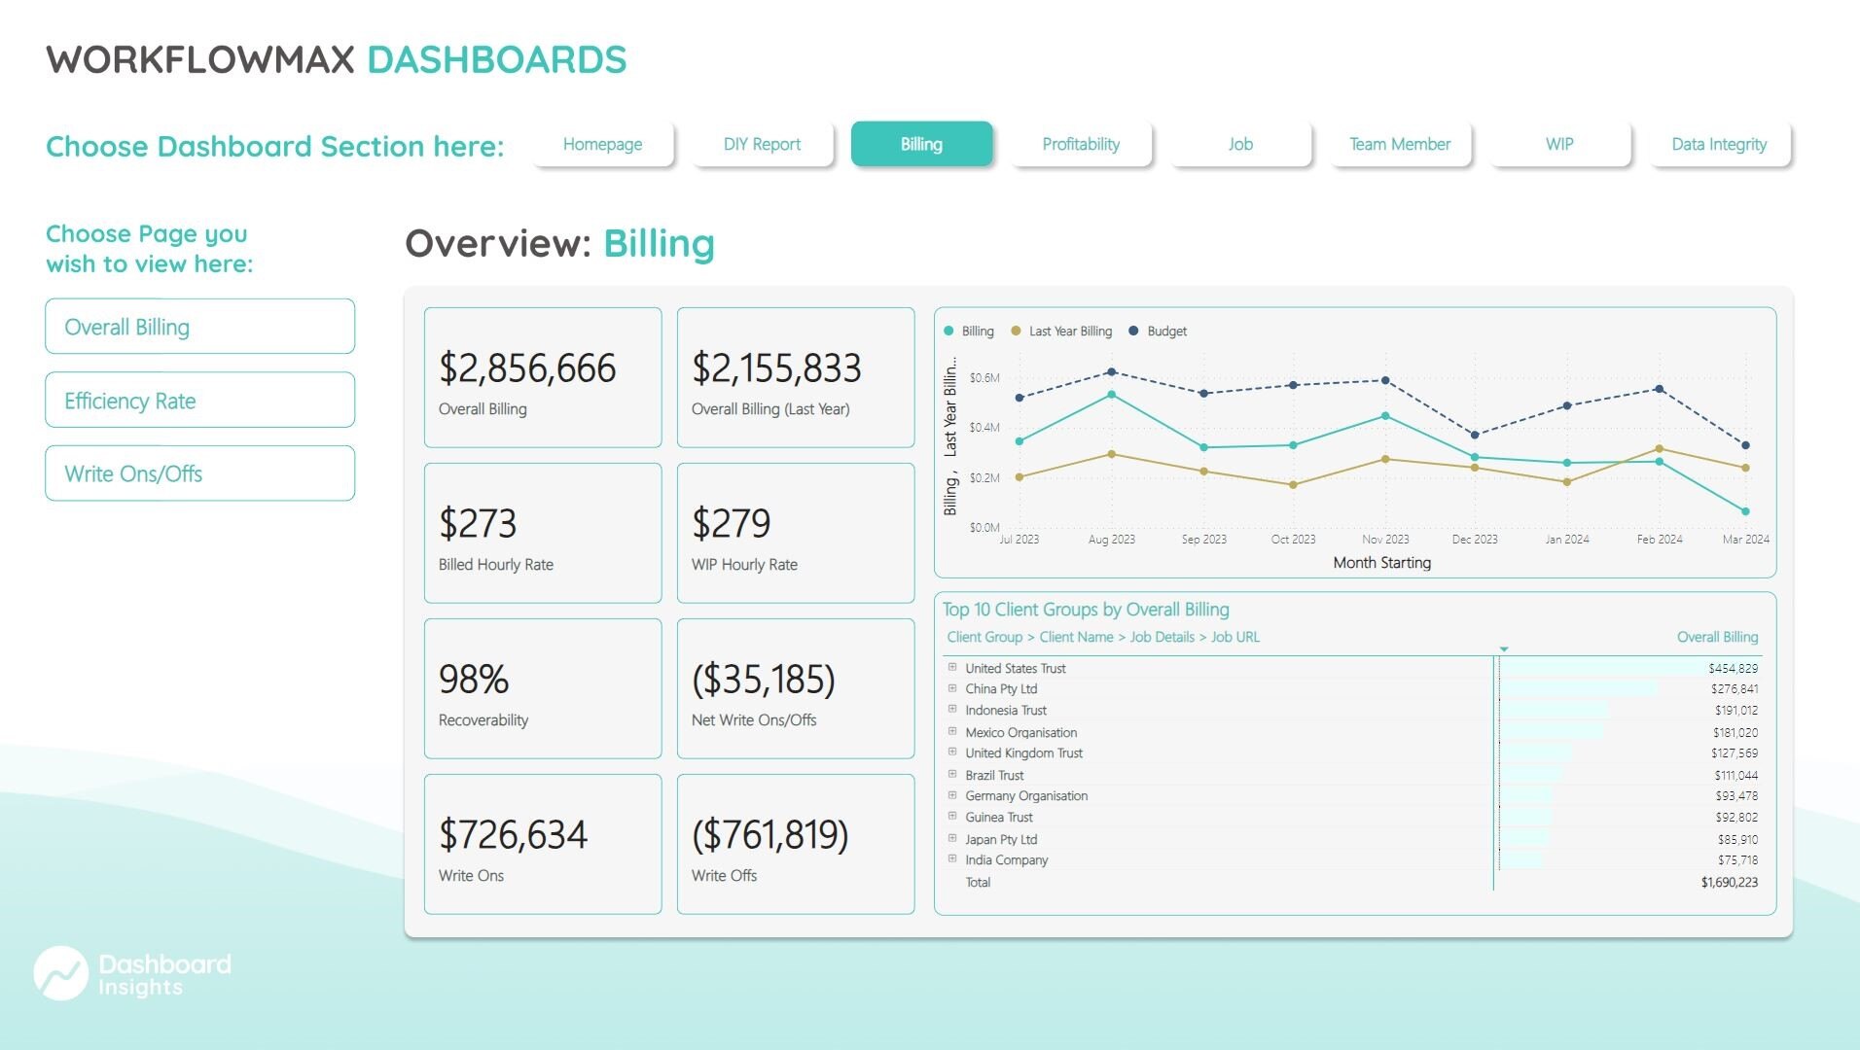Click the $92,802 Guinea Trust value

pyautogui.click(x=1736, y=818)
